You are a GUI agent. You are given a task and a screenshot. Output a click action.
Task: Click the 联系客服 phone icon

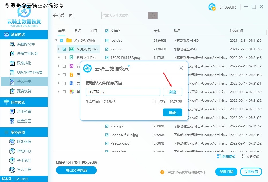pyautogui.click(x=12, y=142)
